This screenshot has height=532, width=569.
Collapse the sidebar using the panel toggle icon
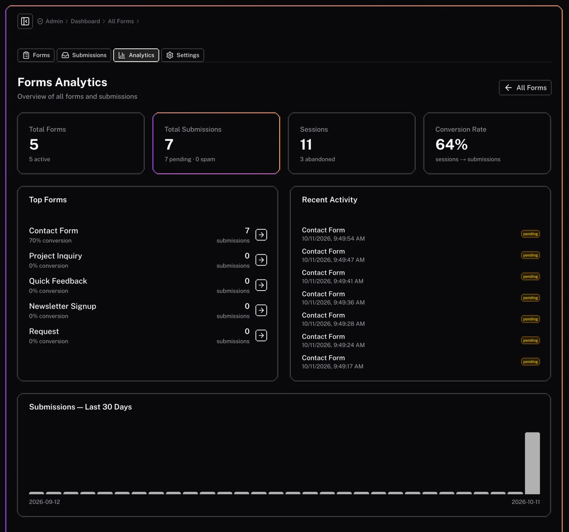point(25,21)
